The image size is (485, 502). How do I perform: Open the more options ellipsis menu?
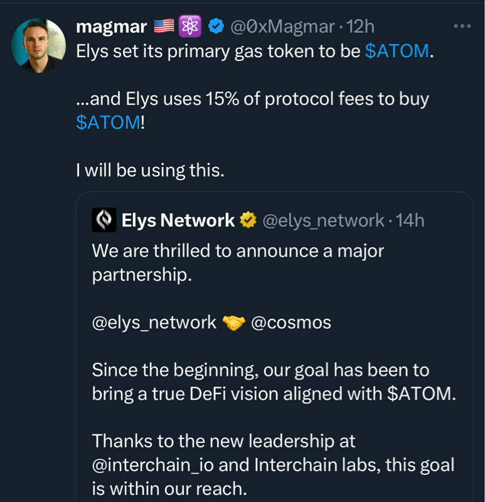click(462, 26)
